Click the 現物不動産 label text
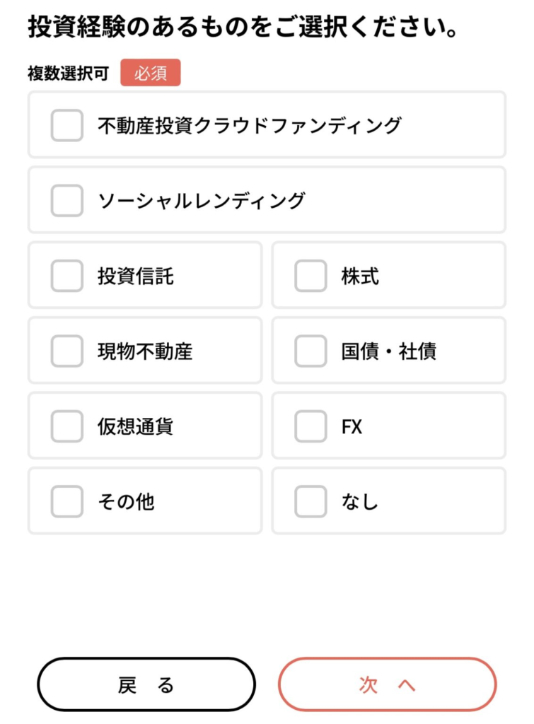Screen dimensions: 534x724 [145, 351]
